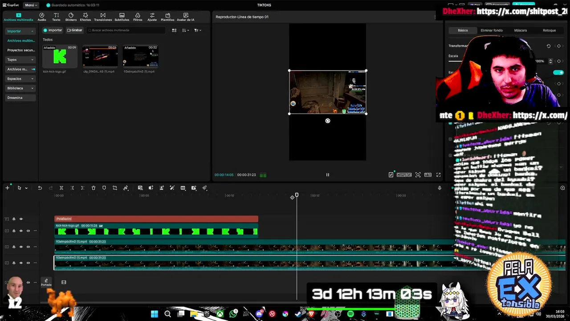Open the Efectos panel icon
Image resolution: width=570 pixels, height=321 pixels.
click(85, 17)
